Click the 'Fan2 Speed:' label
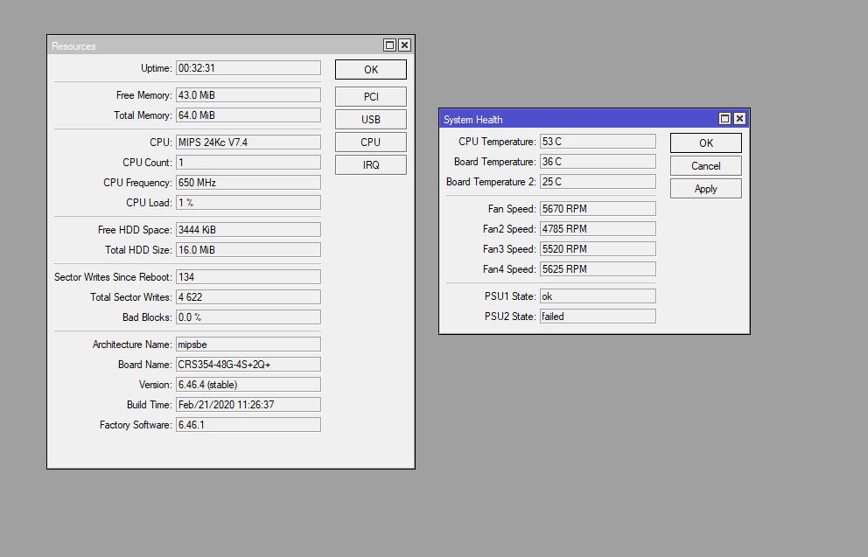Viewport: 868px width, 557px height. [509, 229]
